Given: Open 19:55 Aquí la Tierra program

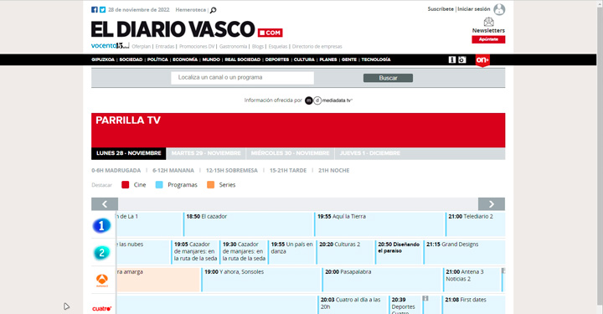Looking at the screenshot, I should coord(380,224).
